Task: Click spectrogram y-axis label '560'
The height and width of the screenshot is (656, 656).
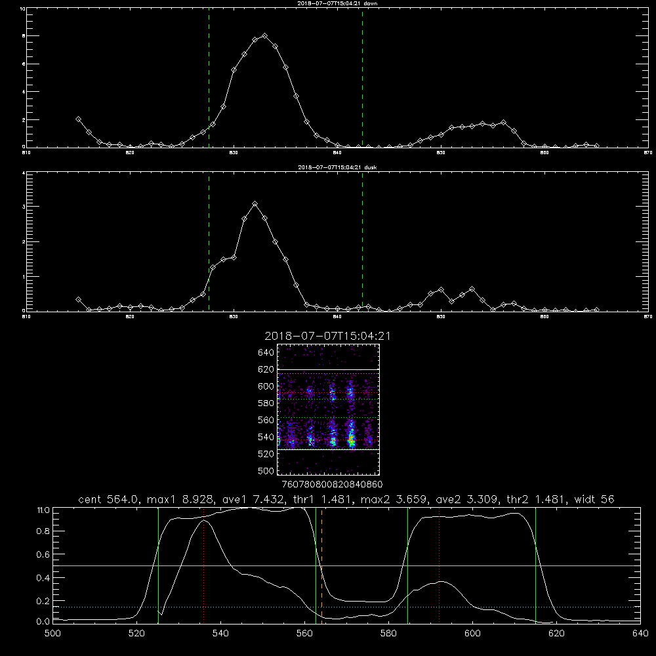Action: (x=266, y=420)
